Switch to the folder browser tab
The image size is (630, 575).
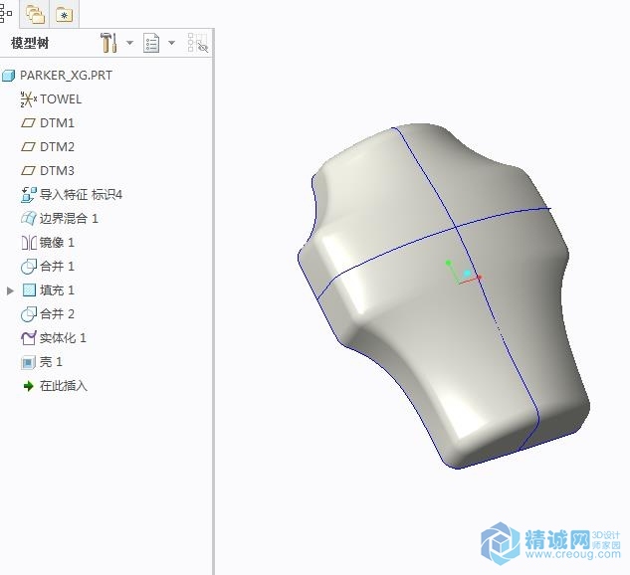click(x=36, y=14)
